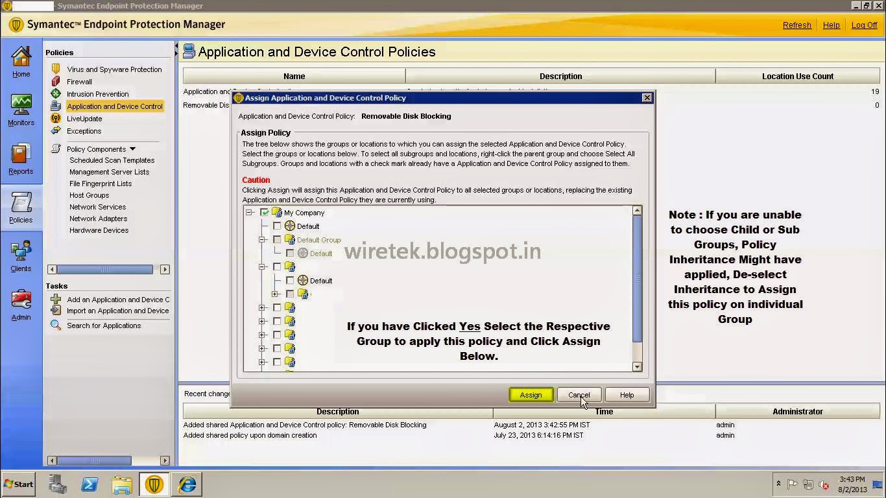Click the Assign button
Screen dimensions: 886x498
click(x=531, y=395)
